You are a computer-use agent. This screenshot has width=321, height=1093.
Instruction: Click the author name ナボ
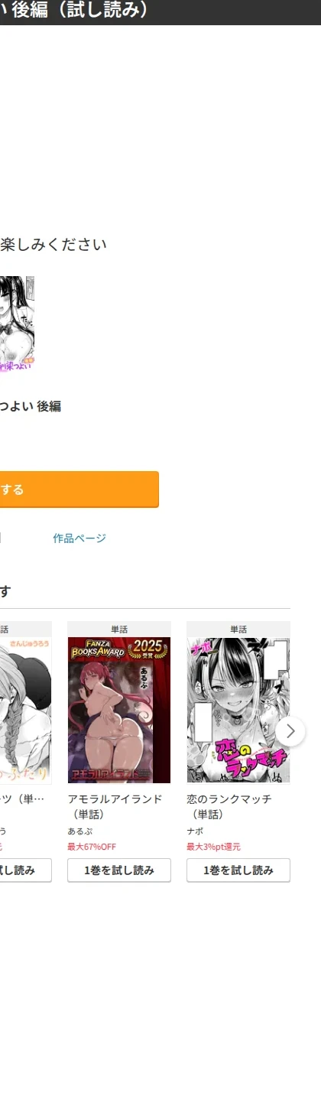click(195, 831)
